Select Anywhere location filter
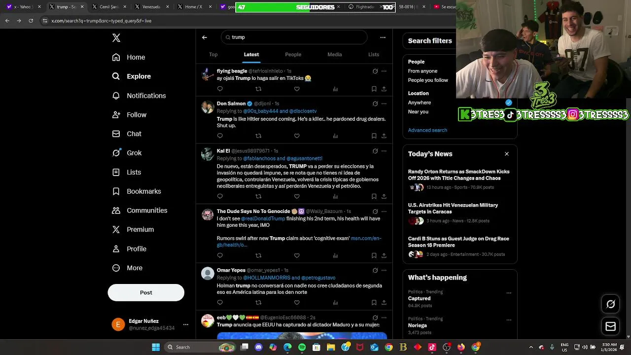 click(x=420, y=103)
